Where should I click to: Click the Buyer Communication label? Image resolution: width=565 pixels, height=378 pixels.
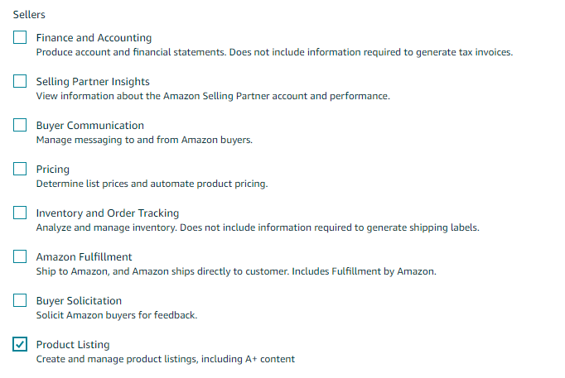89,126
